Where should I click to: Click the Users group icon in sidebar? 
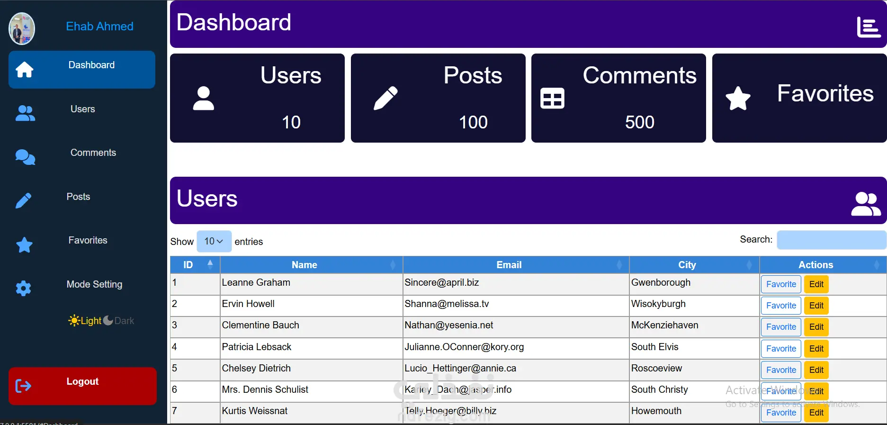click(25, 113)
